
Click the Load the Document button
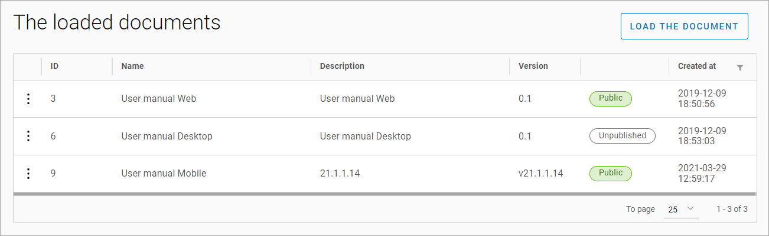[x=684, y=26]
